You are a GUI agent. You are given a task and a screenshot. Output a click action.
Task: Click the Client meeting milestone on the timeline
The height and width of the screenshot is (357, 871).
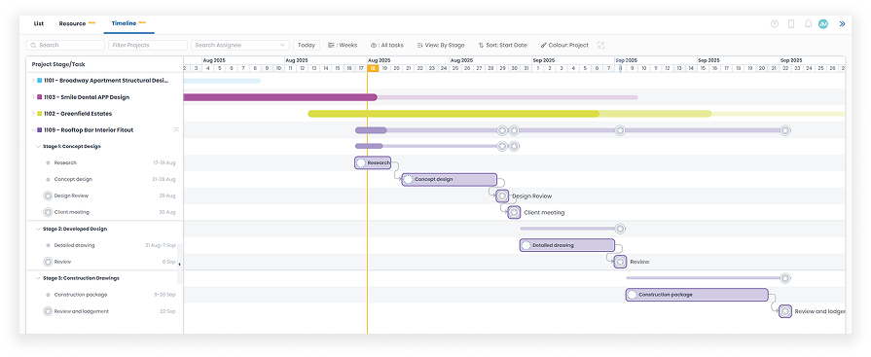point(515,212)
